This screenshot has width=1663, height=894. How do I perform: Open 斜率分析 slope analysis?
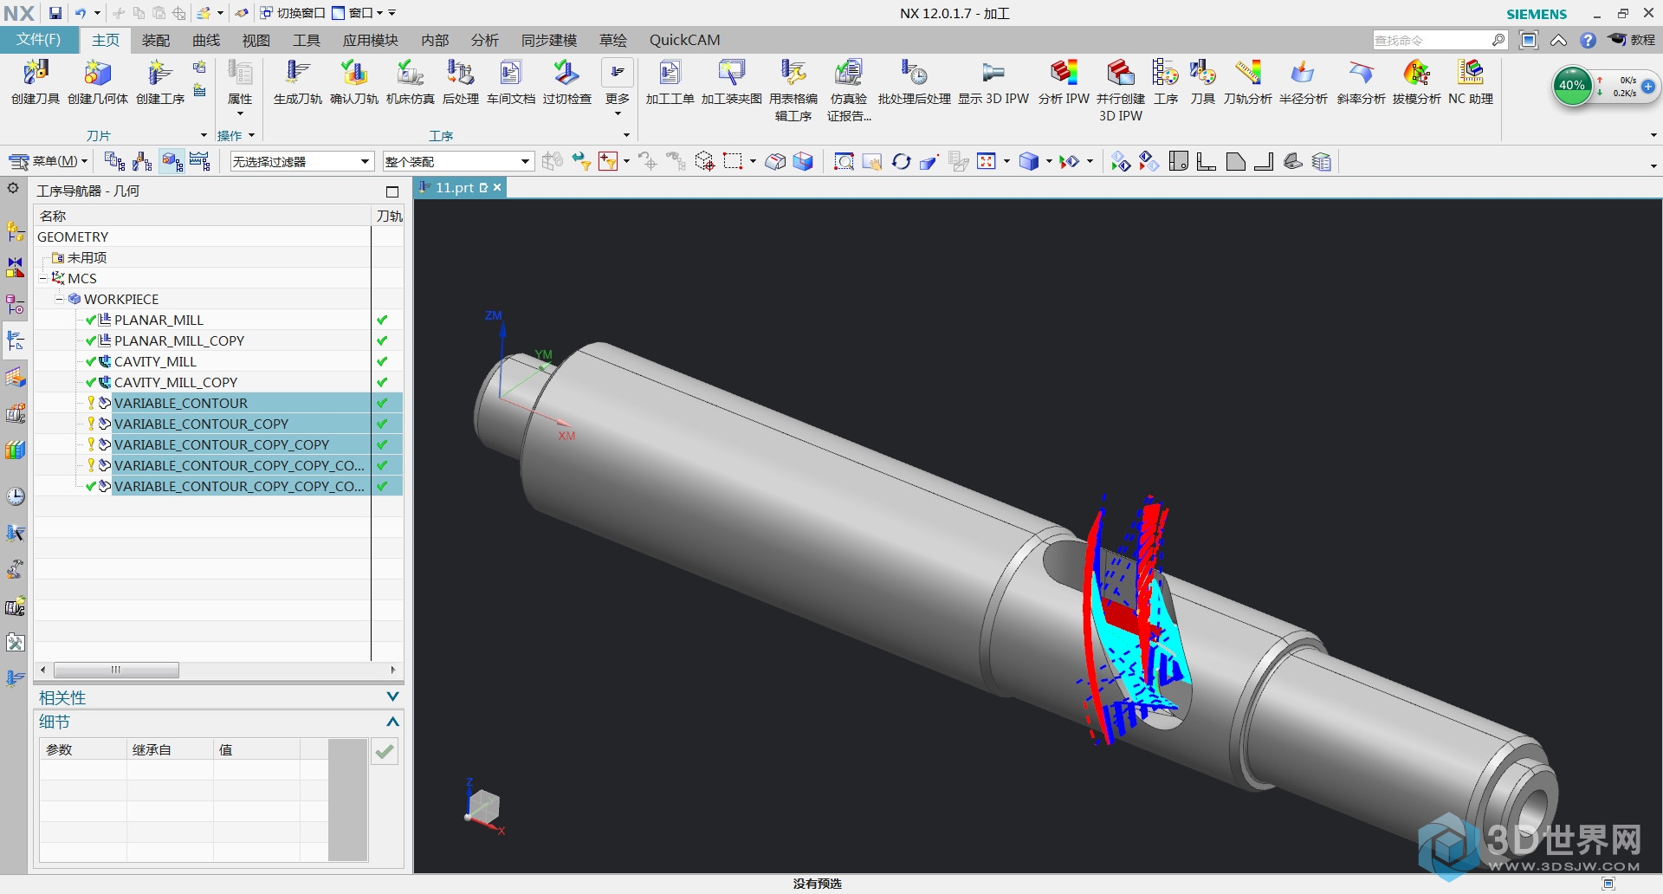click(x=1362, y=81)
